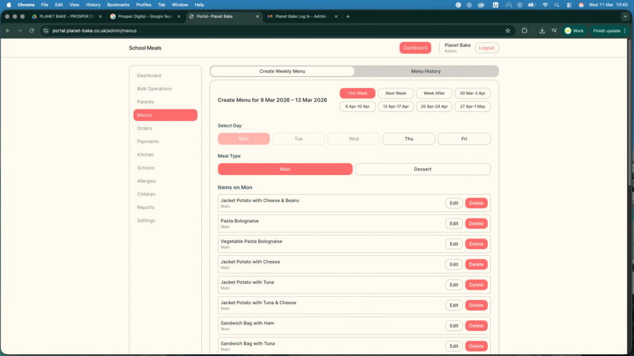This screenshot has width=634, height=356.
Task: Open the Work profile menu
Action: click(574, 30)
